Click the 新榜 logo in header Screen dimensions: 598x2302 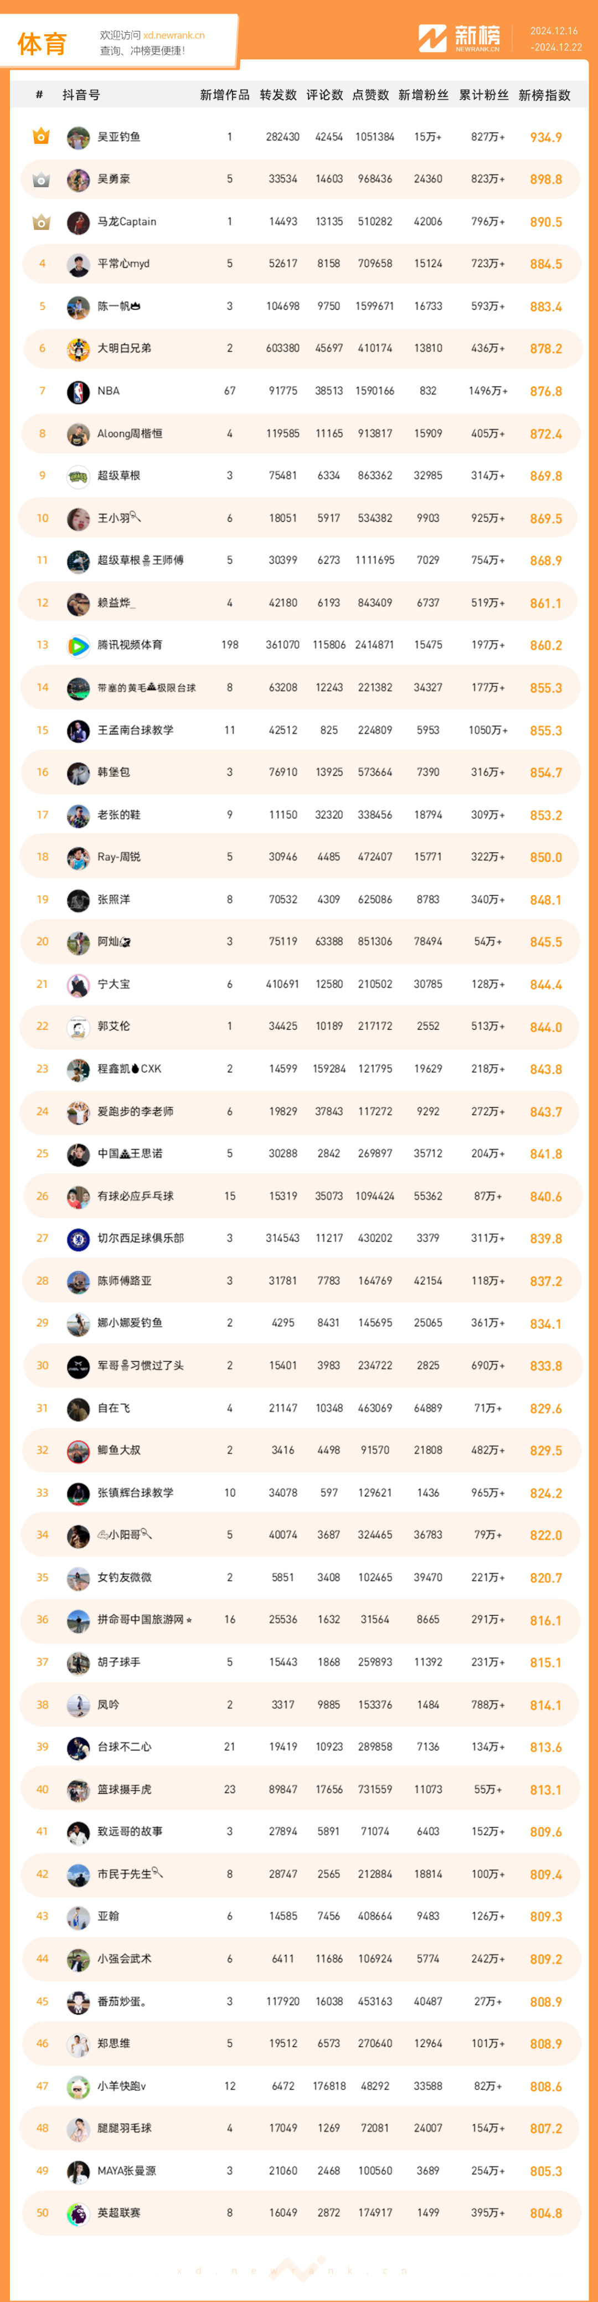click(x=460, y=38)
